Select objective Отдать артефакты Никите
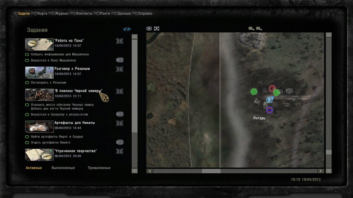Image resolution: width=353 pixels, height=198 pixels. coord(50,142)
